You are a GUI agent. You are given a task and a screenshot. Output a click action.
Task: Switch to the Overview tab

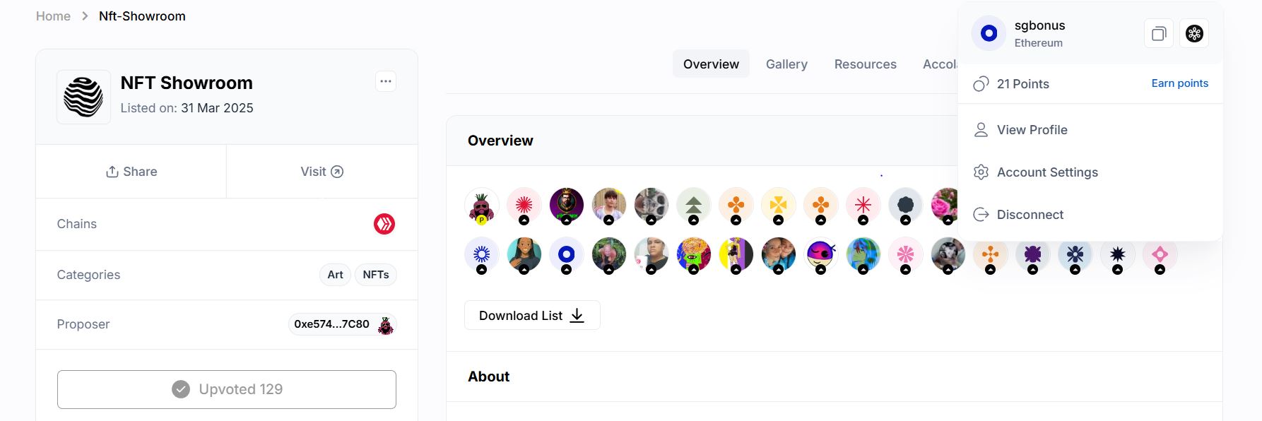[x=711, y=64]
